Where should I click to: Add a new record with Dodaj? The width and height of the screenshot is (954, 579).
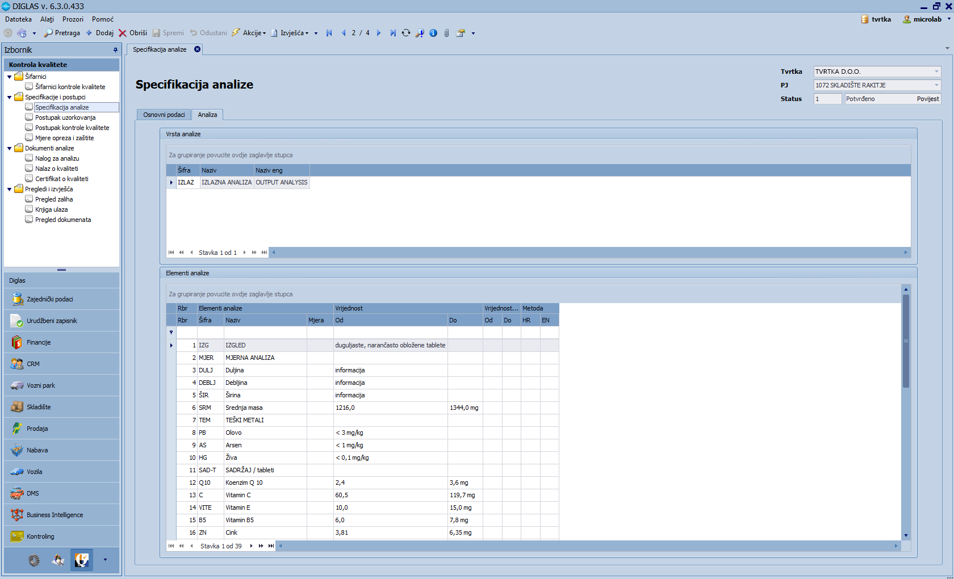click(x=100, y=33)
